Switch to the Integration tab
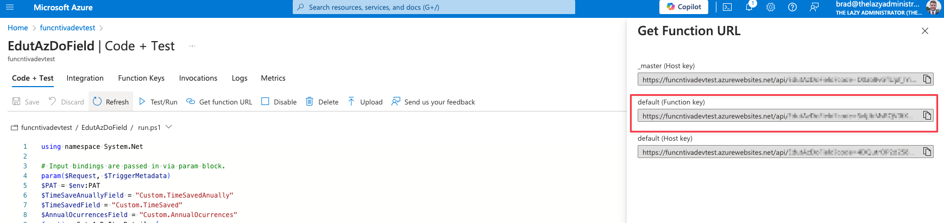Screen dimensions: 944x223 (85, 78)
